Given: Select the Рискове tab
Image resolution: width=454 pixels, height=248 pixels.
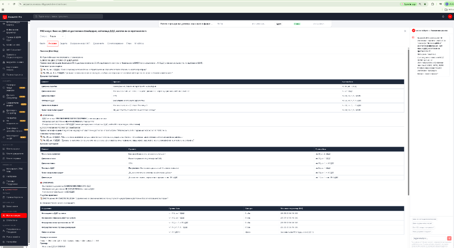Looking at the screenshot, I should (53, 43).
